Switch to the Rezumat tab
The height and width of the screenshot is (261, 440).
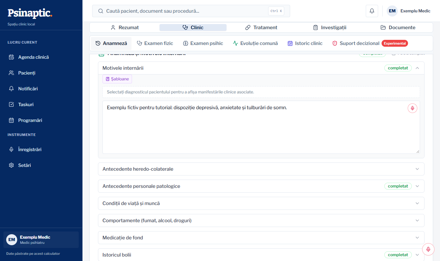tap(124, 27)
